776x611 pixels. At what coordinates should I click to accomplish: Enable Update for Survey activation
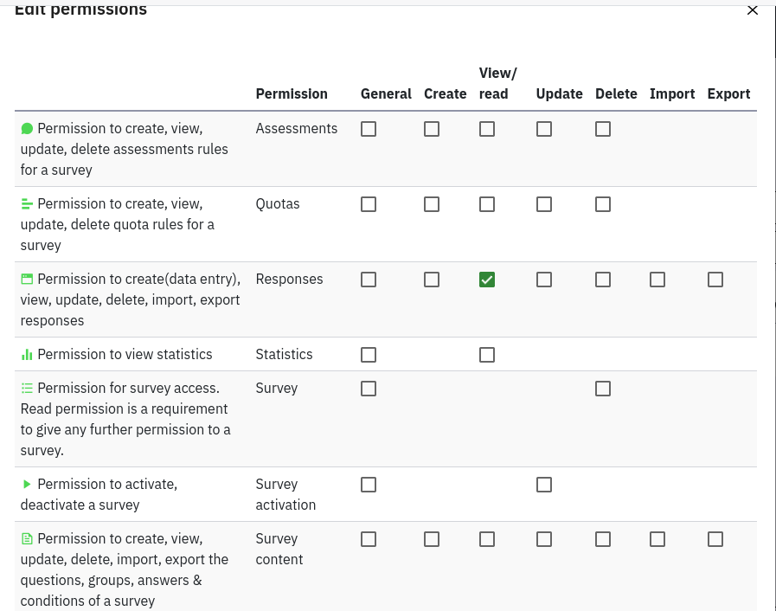pos(544,485)
